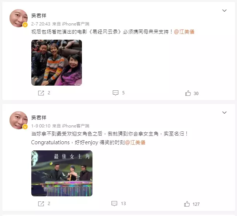The height and width of the screenshot is (216, 237).
Task: Expand the options chevron on the second post
Action: pos(224,113)
